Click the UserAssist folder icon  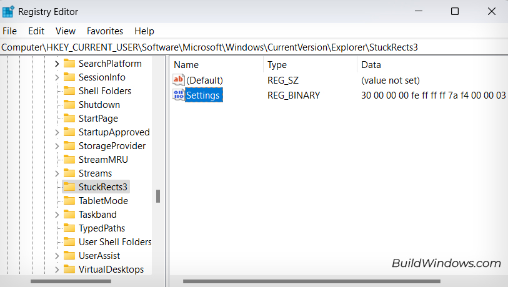pyautogui.click(x=69, y=256)
